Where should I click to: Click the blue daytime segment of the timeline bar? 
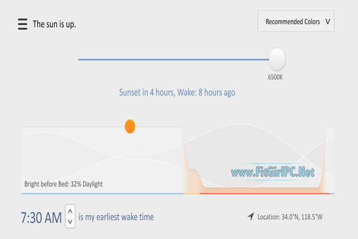(x=99, y=193)
